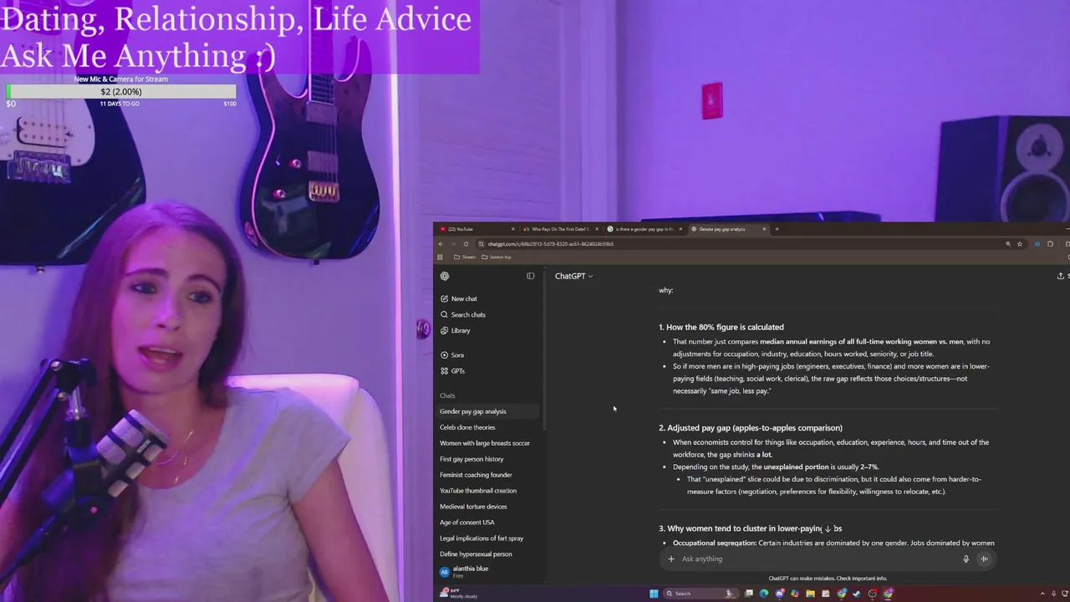Click the New chat pencil icon
Screen dimensions: 1070x602
(x=444, y=298)
